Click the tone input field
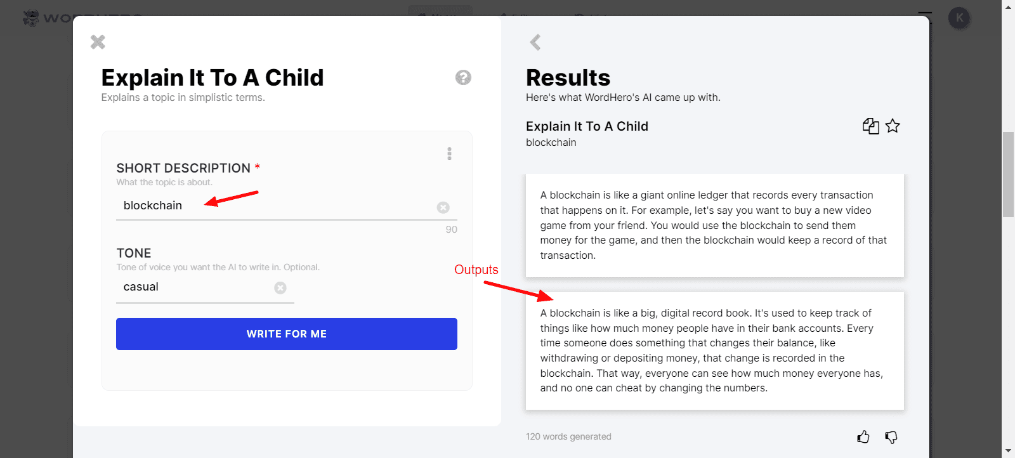The image size is (1015, 458). [197, 287]
